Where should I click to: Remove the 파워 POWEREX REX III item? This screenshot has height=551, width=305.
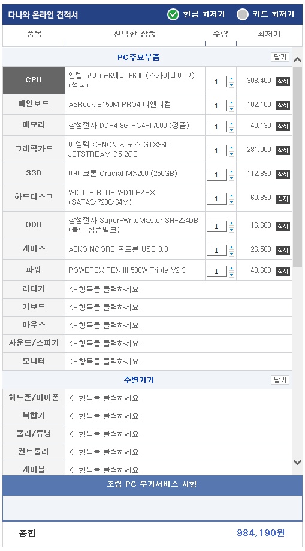pos(283,270)
